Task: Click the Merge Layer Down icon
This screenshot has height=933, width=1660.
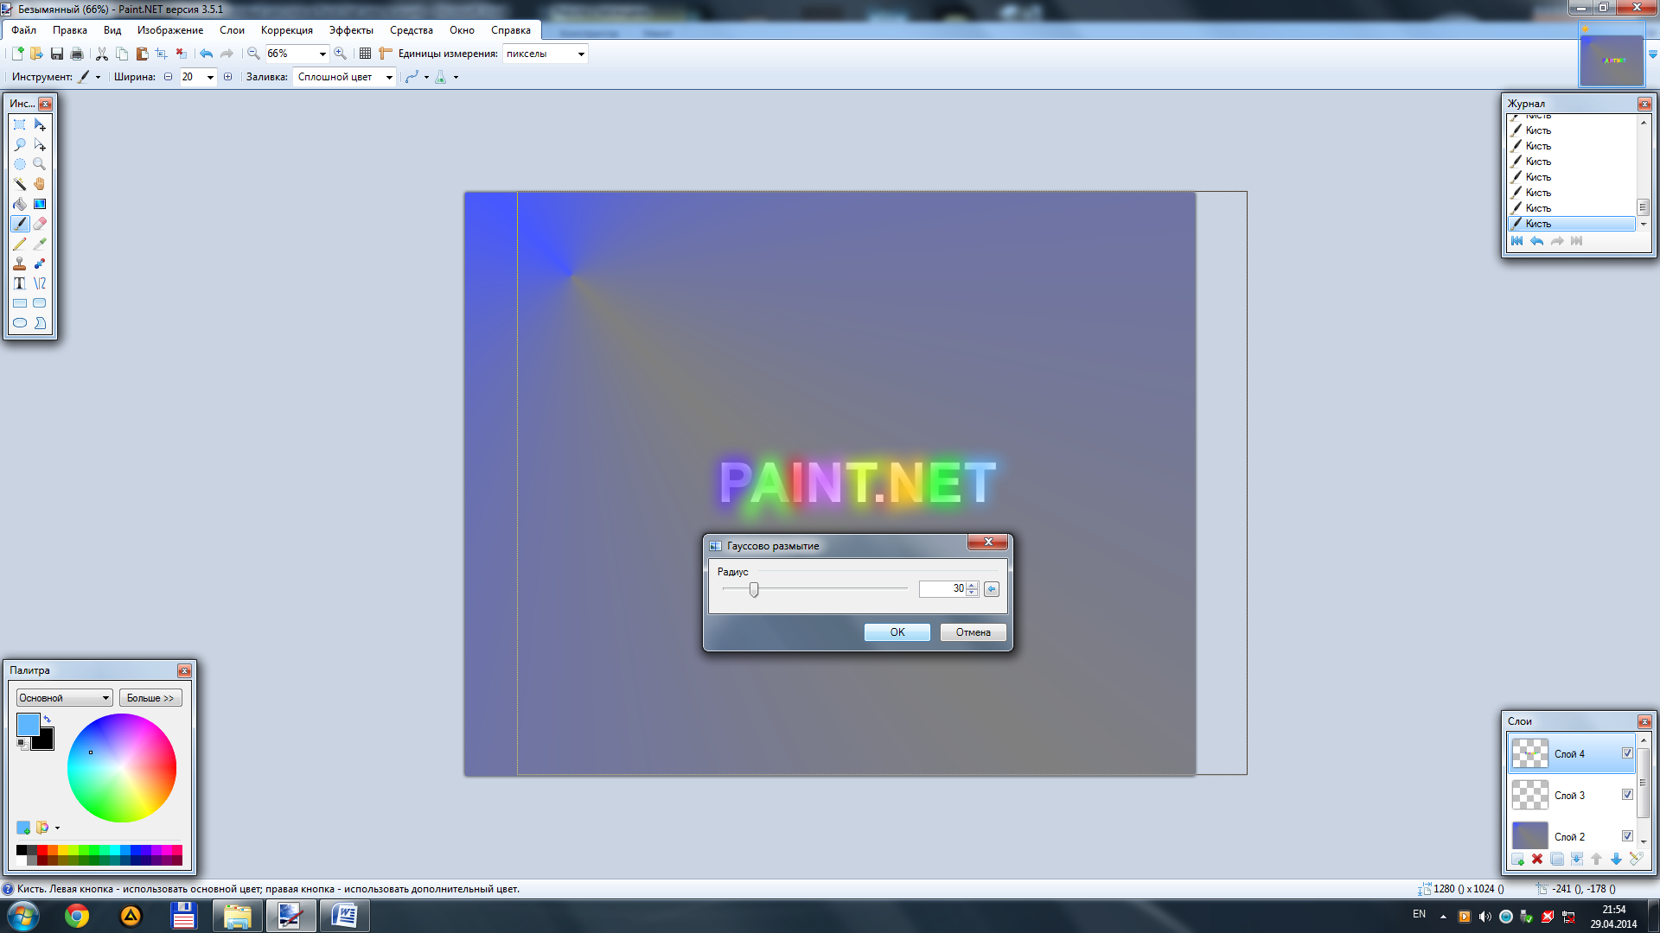Action: point(1577,859)
